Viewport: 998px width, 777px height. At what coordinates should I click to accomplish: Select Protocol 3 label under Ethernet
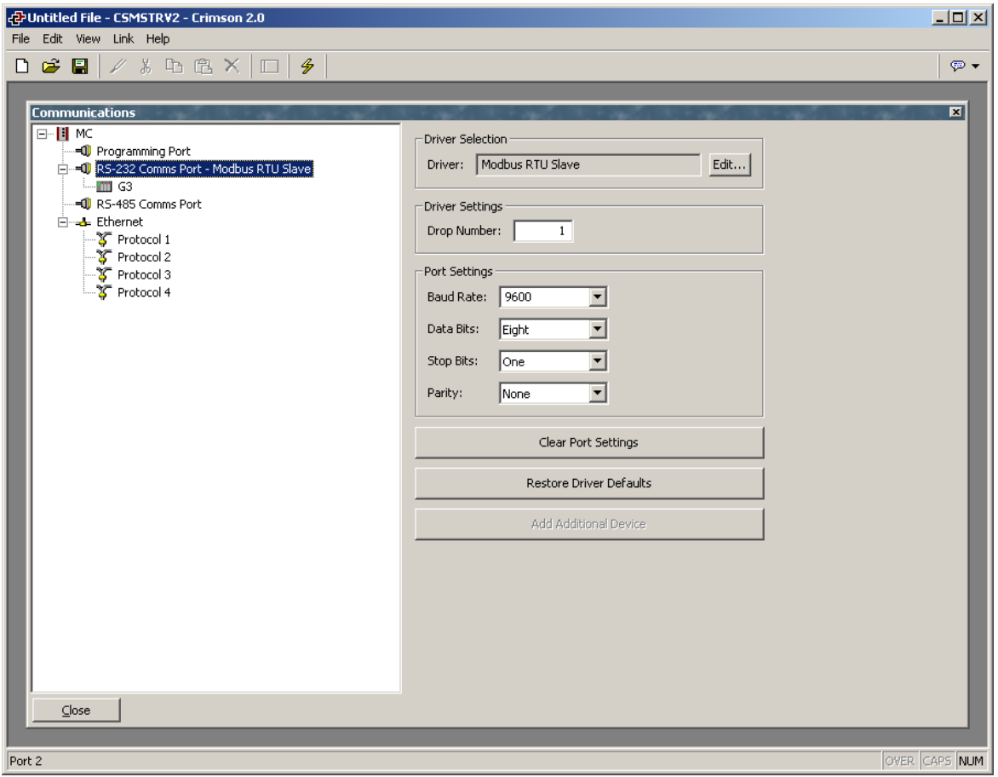[x=144, y=274]
